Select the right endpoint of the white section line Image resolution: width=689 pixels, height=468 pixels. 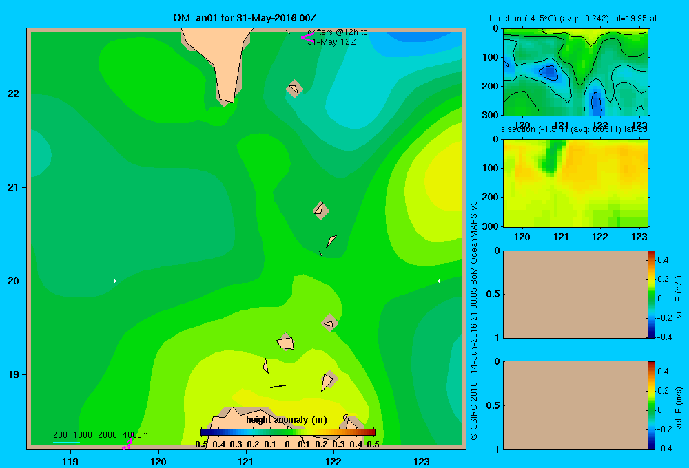[440, 281]
